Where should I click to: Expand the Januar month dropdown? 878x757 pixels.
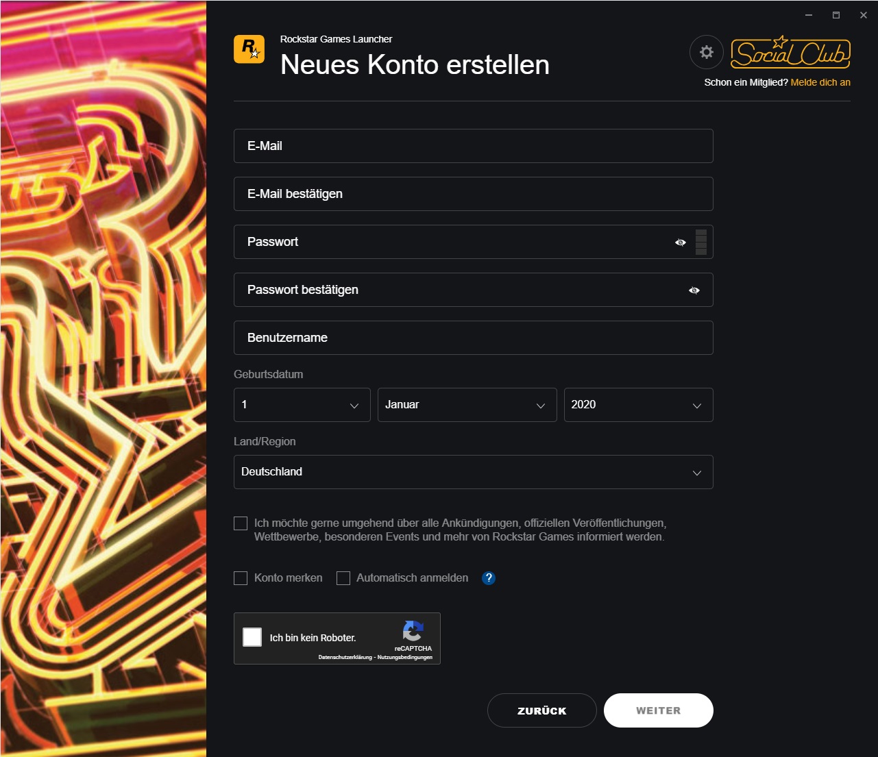coord(467,405)
